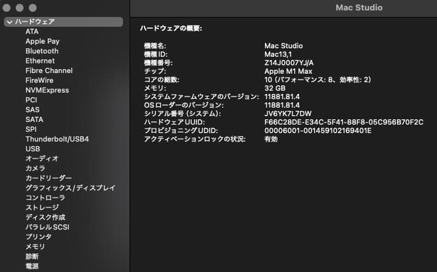Viewport: 437px width, 272px height.
Task: Click the activation lock status 有効
Action: pyautogui.click(x=271, y=139)
